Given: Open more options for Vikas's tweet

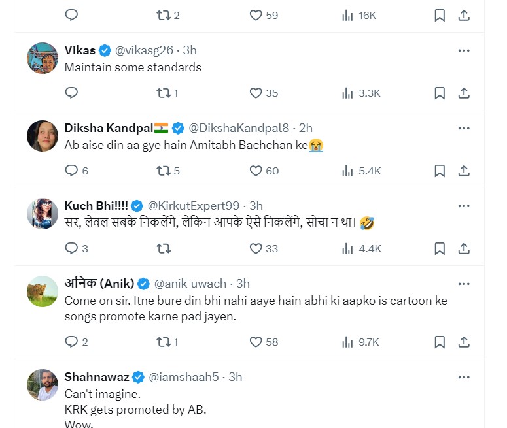Looking at the screenshot, I should point(464,50).
